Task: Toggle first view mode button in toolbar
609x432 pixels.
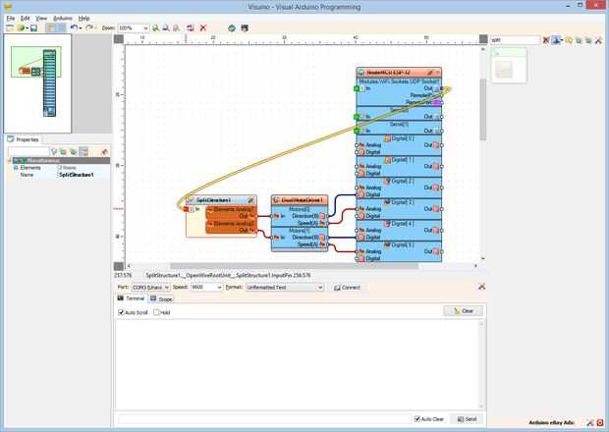Action: pyautogui.click(x=50, y=27)
